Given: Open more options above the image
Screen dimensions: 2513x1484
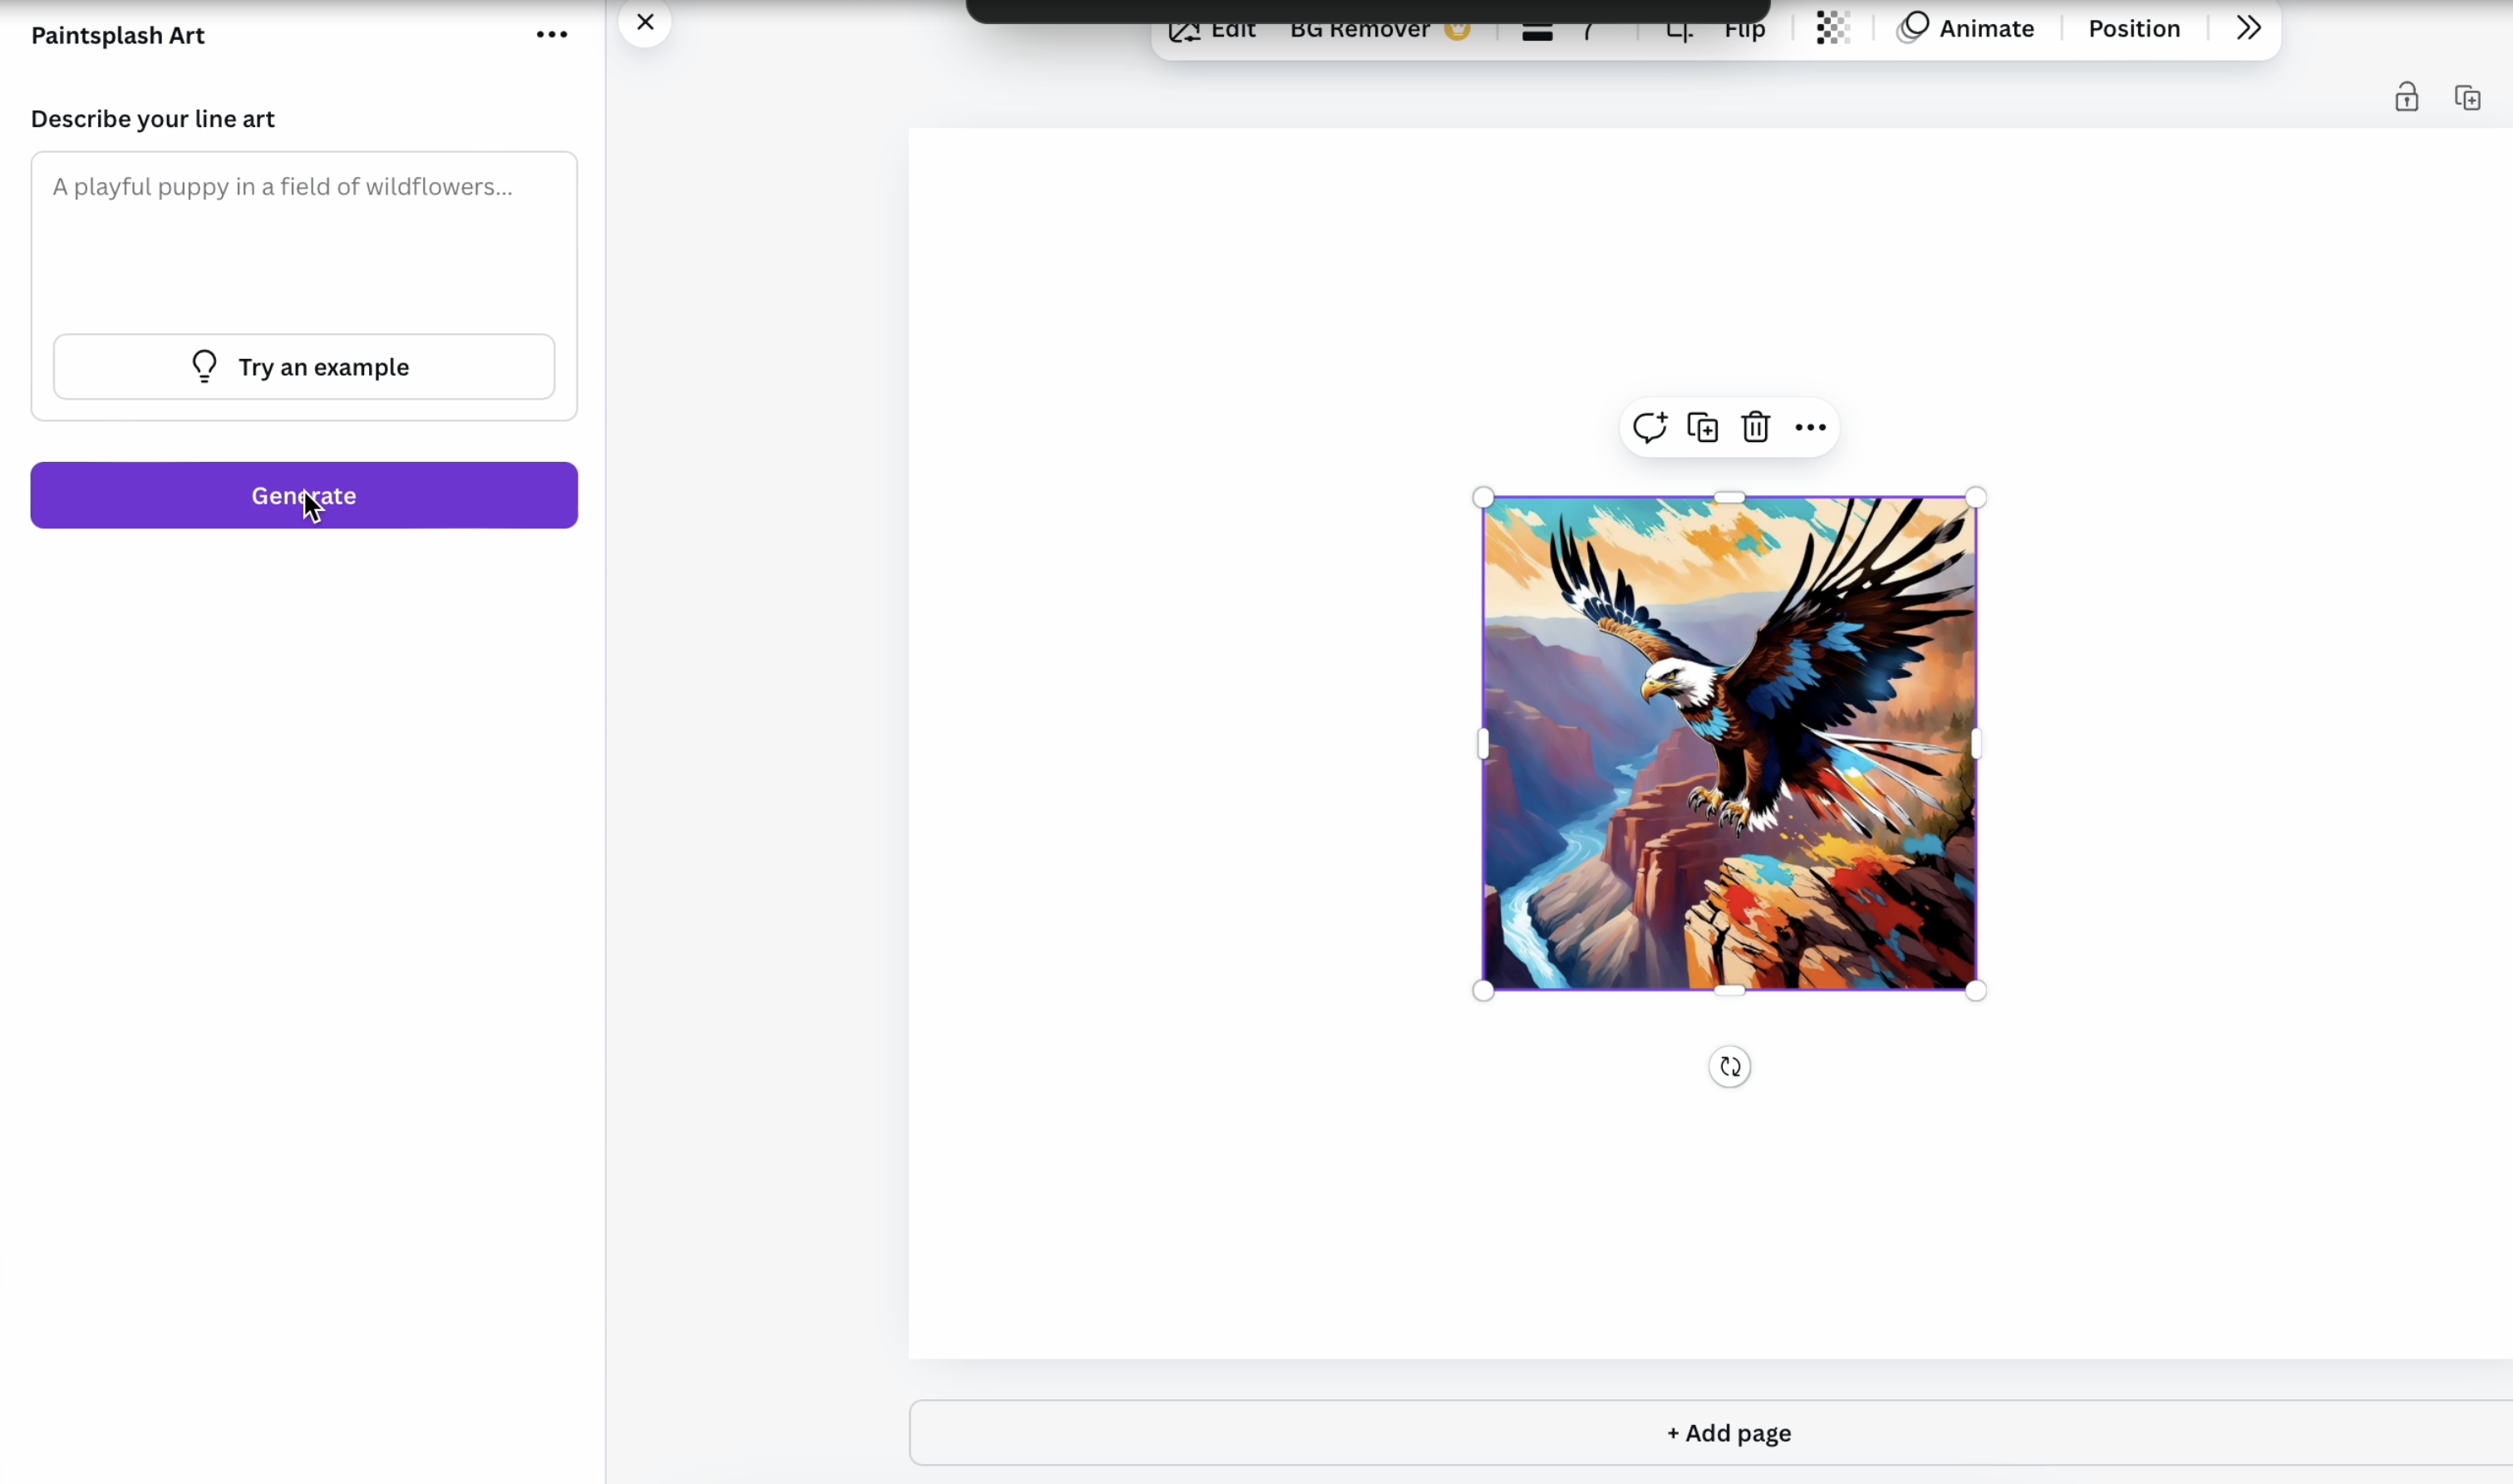Looking at the screenshot, I should click(x=1809, y=428).
